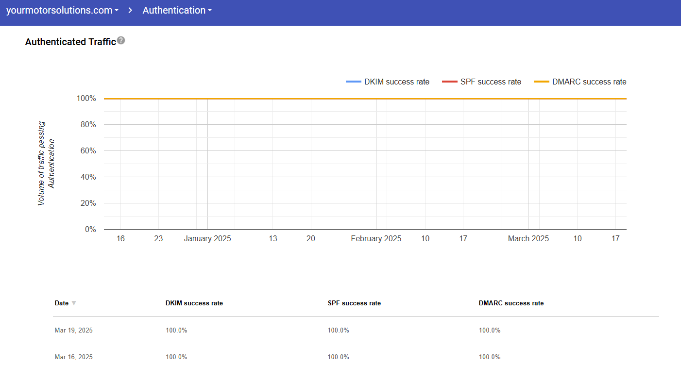The height and width of the screenshot is (366, 681).
Task: Click the blue DKIM legend line swatch
Action: click(x=353, y=82)
